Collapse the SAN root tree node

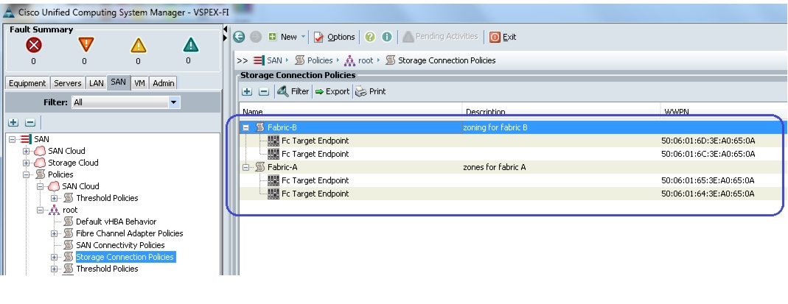[12, 139]
